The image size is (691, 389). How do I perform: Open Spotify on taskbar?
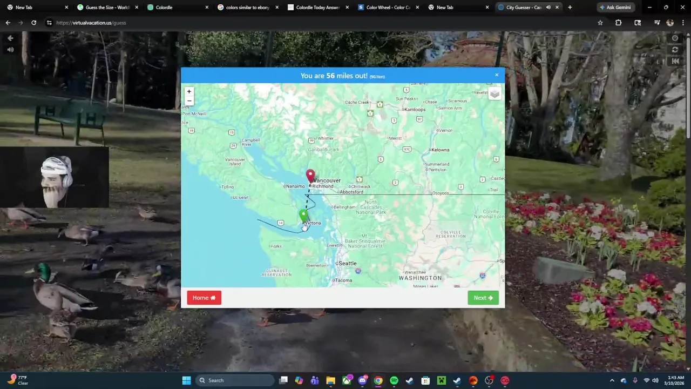394,380
